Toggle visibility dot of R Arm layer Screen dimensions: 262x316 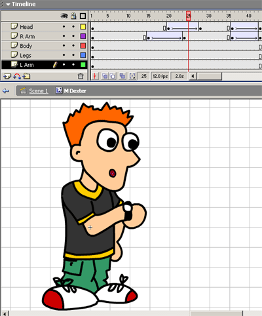click(x=64, y=36)
